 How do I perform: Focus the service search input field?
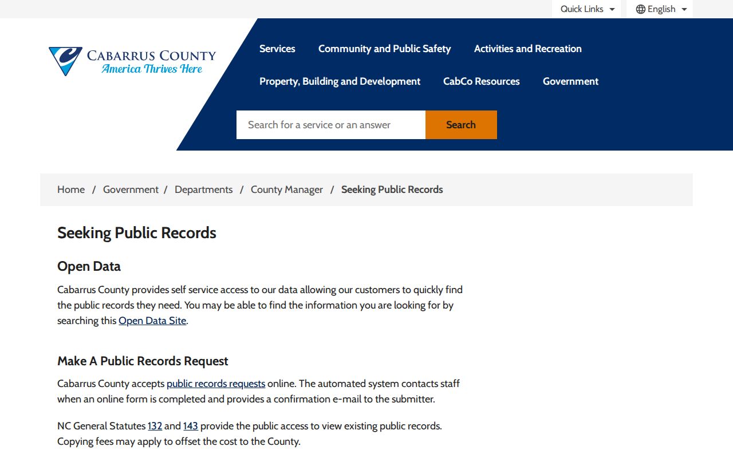331,125
